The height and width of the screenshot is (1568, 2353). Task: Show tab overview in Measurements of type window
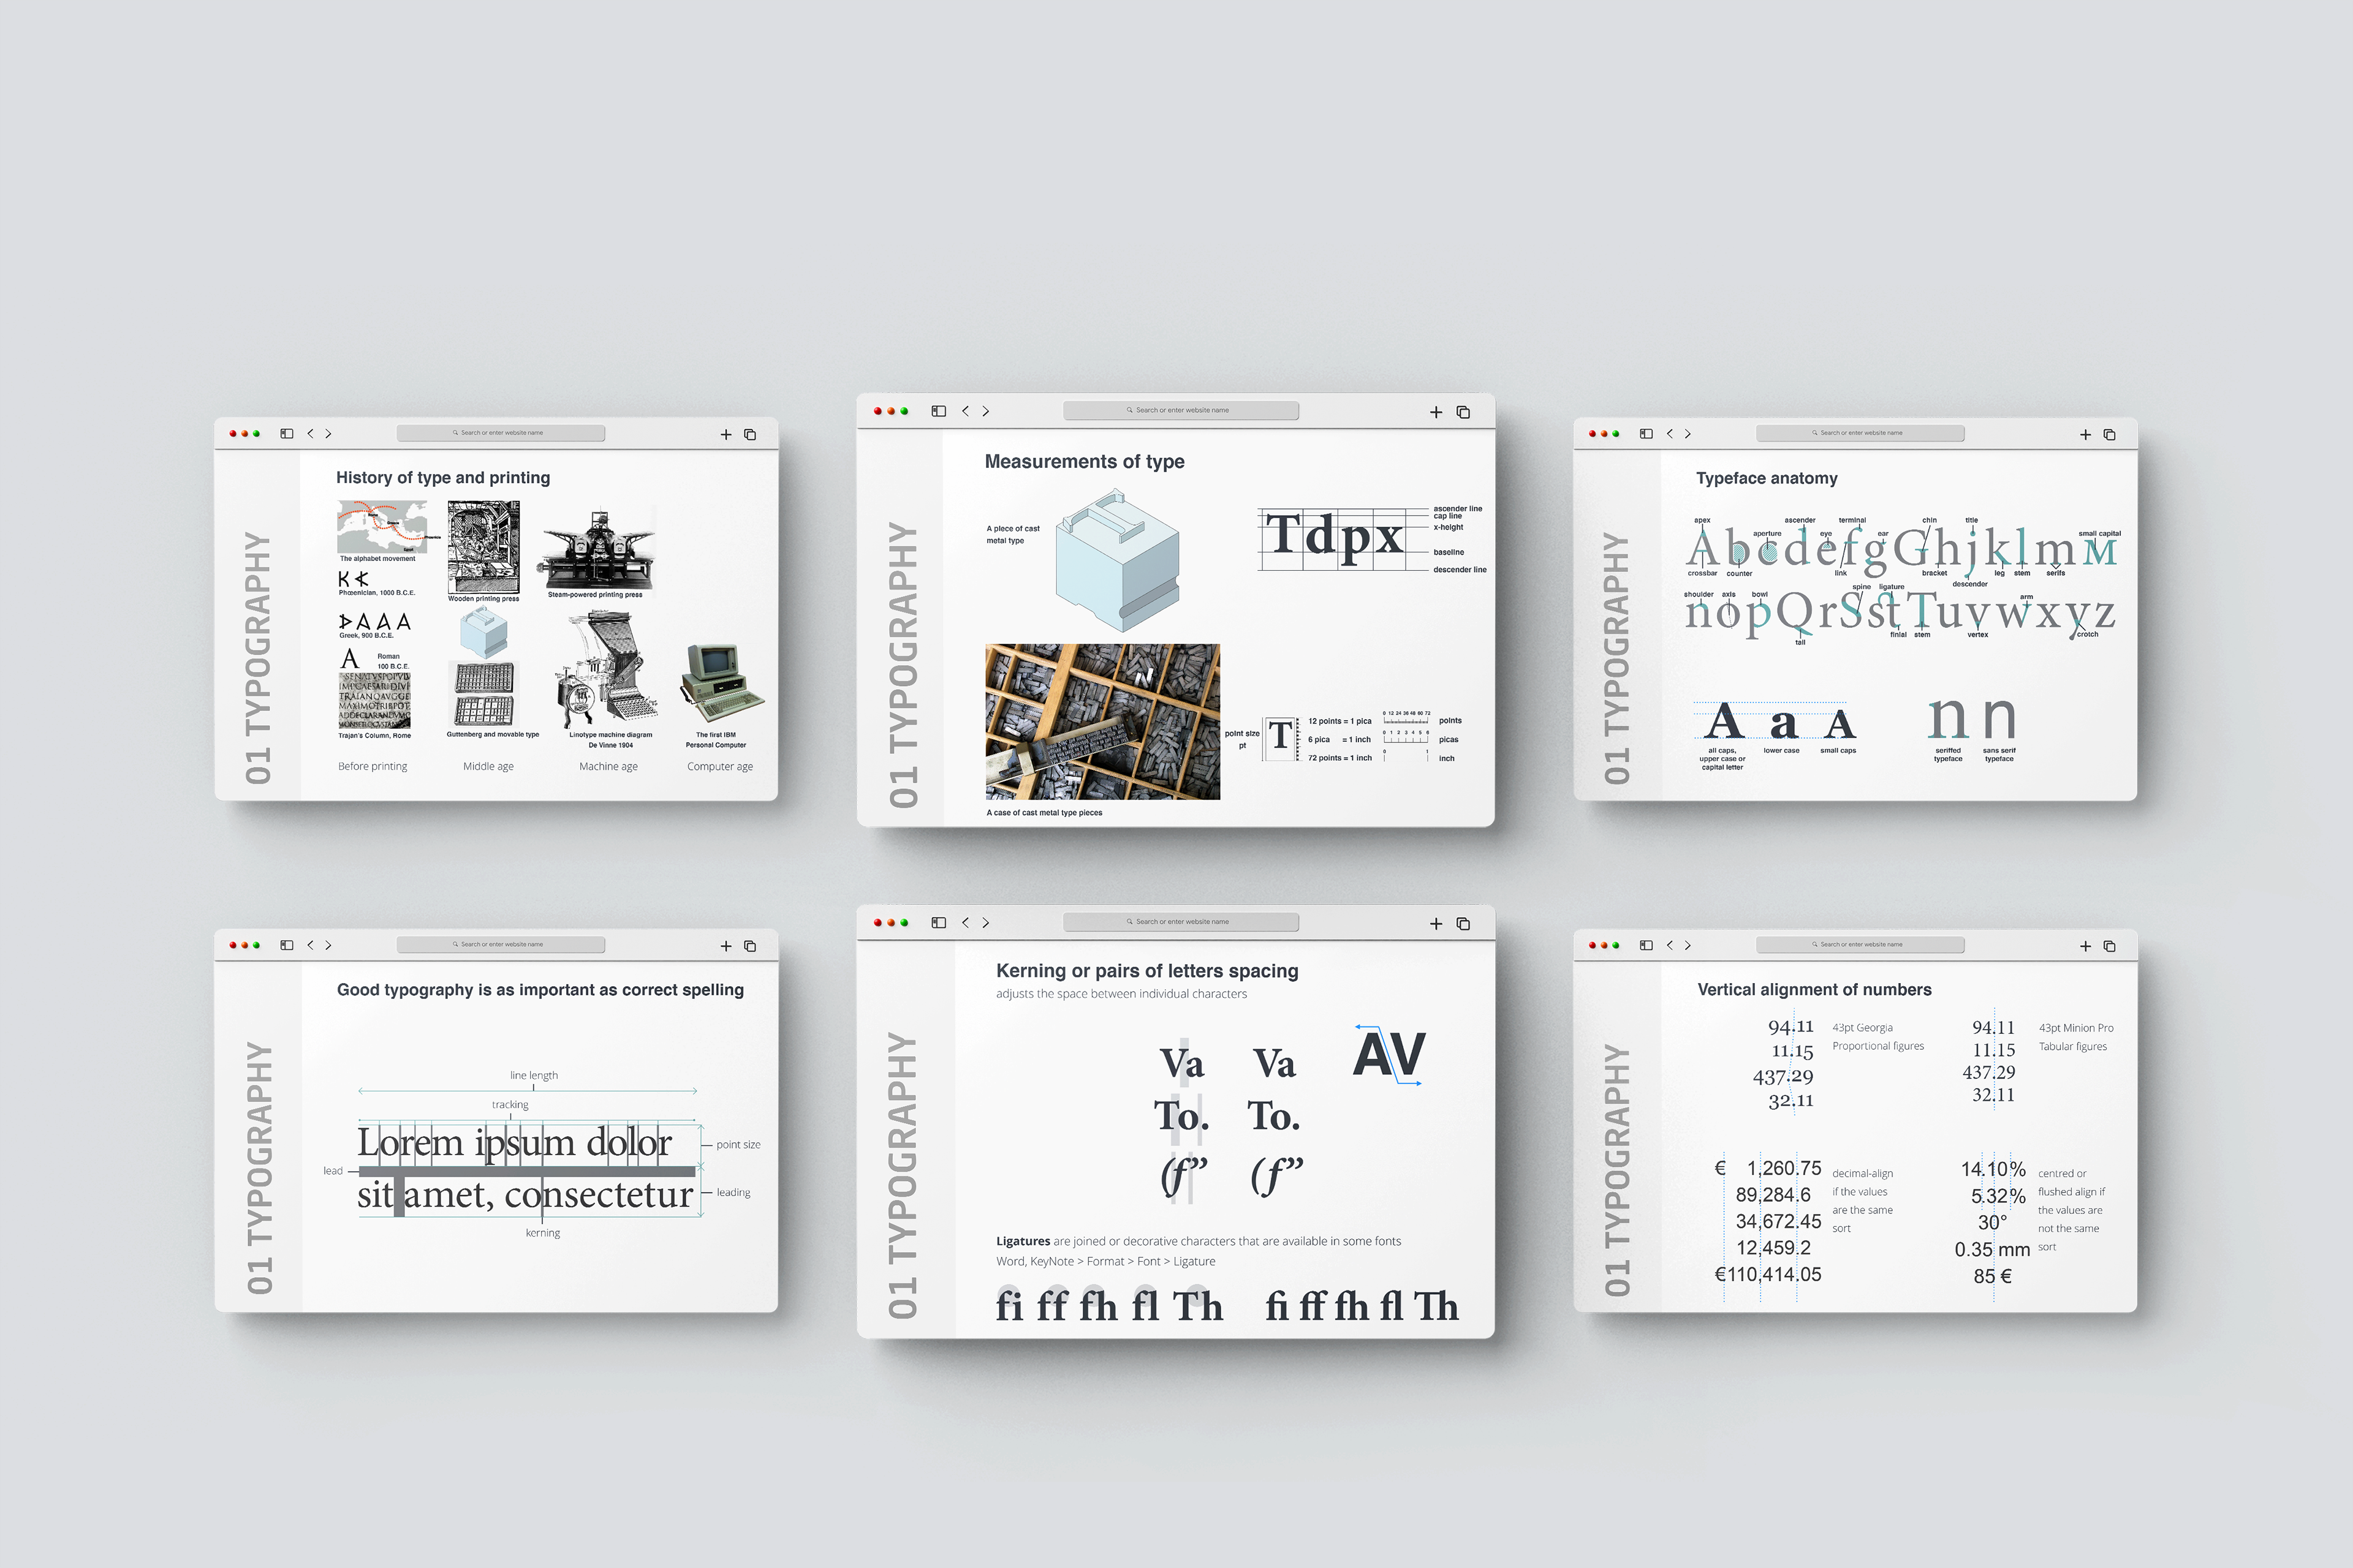coord(1463,412)
